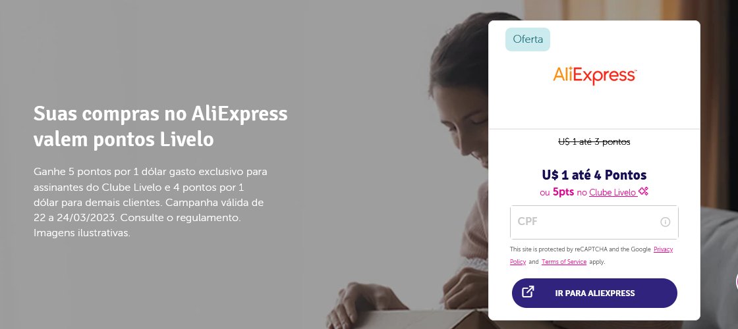Click the external-link arrow icon in button
The height and width of the screenshot is (329, 738).
click(x=528, y=292)
